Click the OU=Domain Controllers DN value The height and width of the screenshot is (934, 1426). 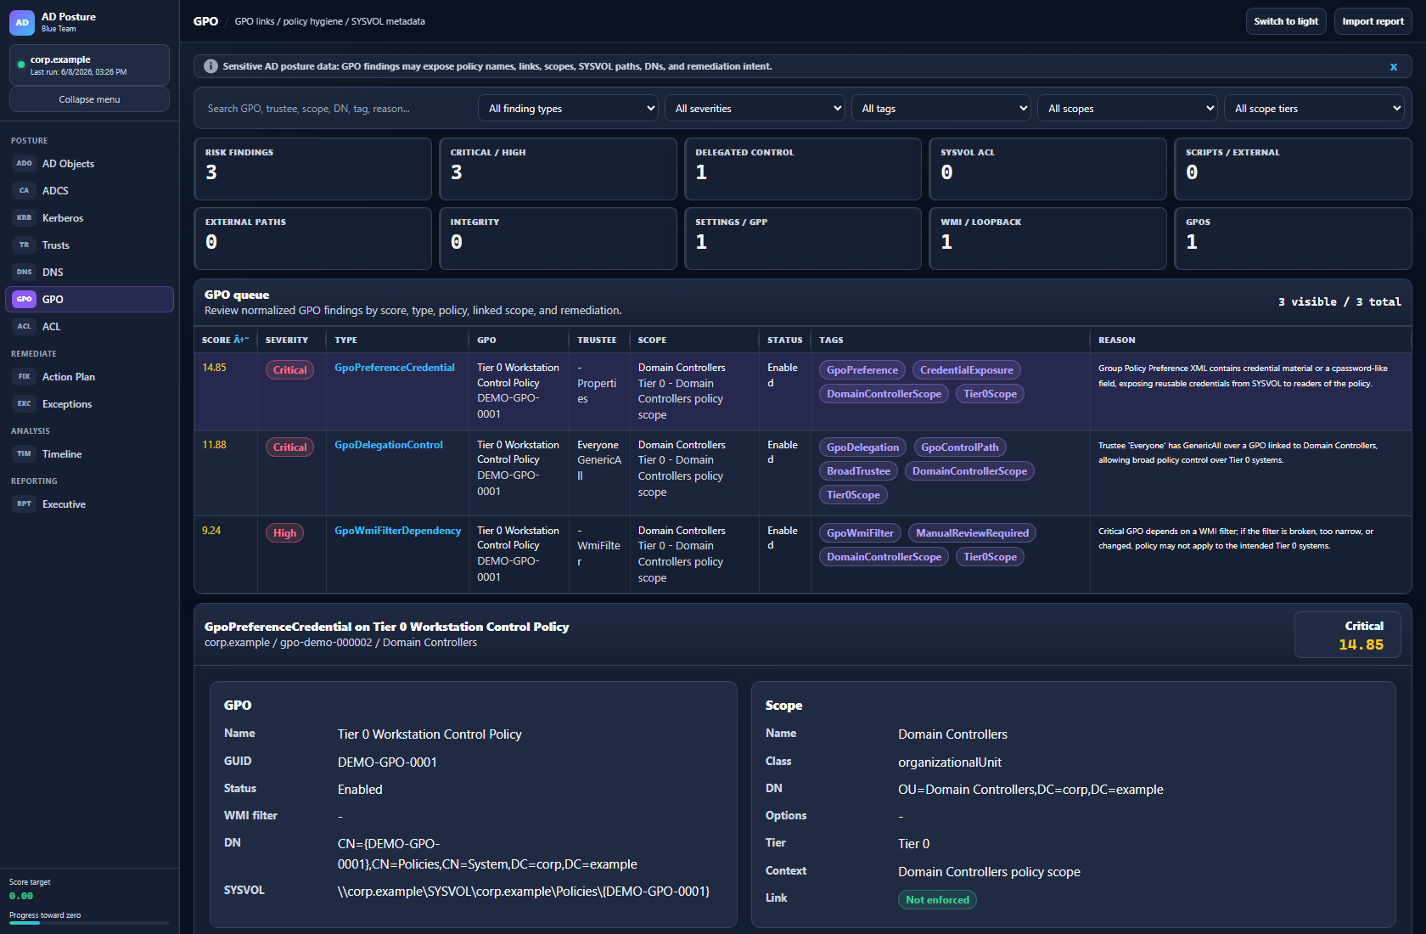(x=1030, y=789)
